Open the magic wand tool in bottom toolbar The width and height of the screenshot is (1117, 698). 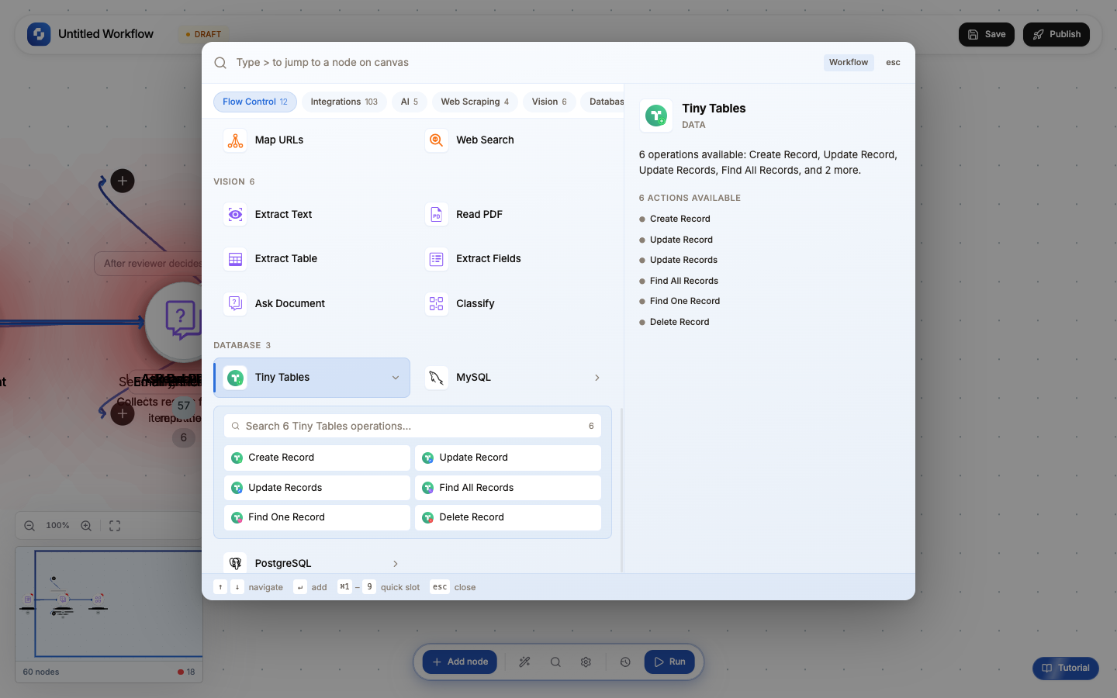click(x=525, y=662)
